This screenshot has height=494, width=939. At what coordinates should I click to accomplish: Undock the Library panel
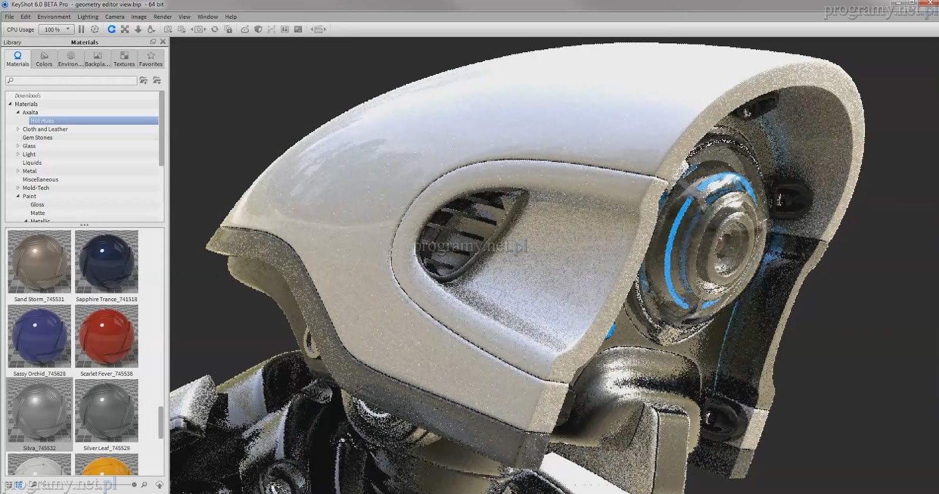(x=153, y=42)
